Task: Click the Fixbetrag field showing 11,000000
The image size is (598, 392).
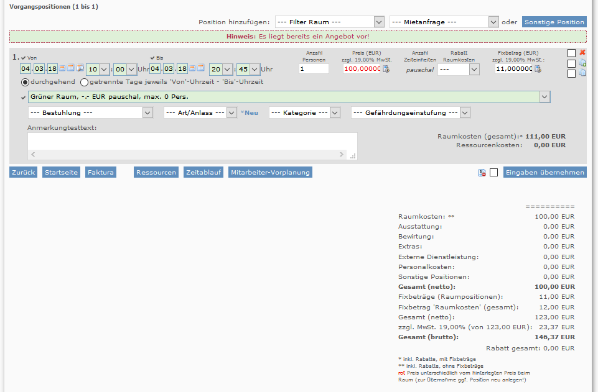Action: tap(514, 69)
